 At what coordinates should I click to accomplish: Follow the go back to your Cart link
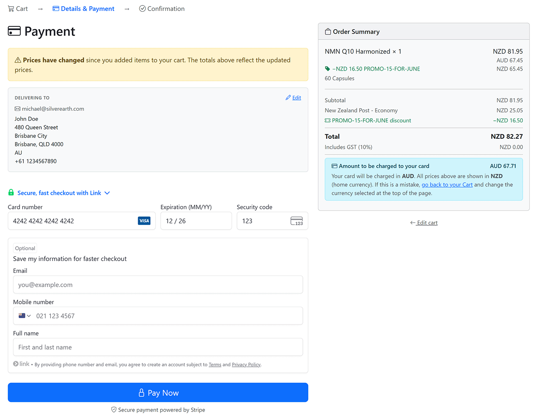(x=447, y=185)
